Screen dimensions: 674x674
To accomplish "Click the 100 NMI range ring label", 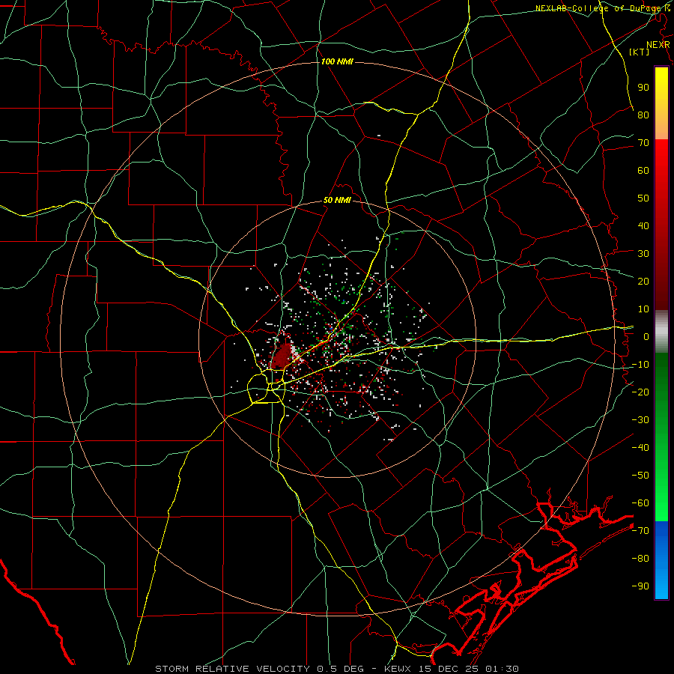I will [337, 62].
